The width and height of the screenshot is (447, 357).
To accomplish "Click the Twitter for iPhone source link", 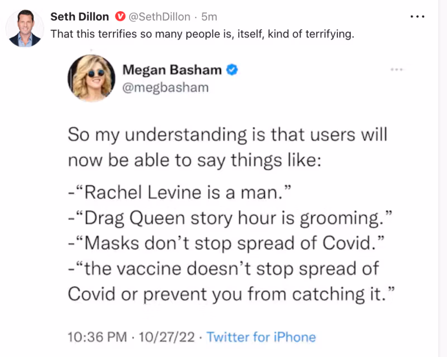I will click(x=261, y=337).
